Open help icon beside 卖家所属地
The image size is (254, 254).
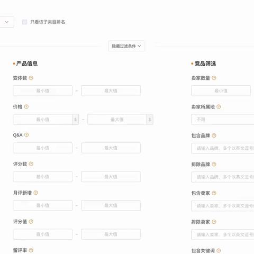click(219, 107)
